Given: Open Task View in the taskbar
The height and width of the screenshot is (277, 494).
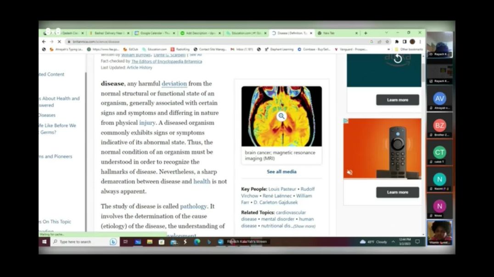Looking at the screenshot, I should point(125,242).
